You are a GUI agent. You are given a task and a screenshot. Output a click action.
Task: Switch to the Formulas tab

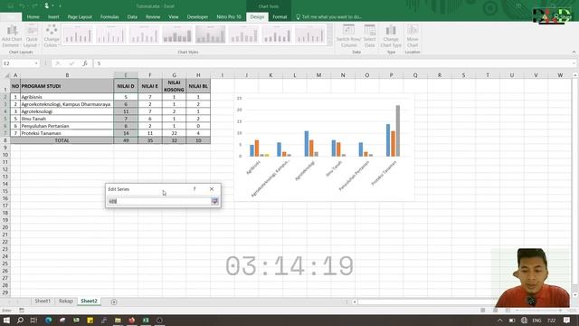[x=109, y=17]
